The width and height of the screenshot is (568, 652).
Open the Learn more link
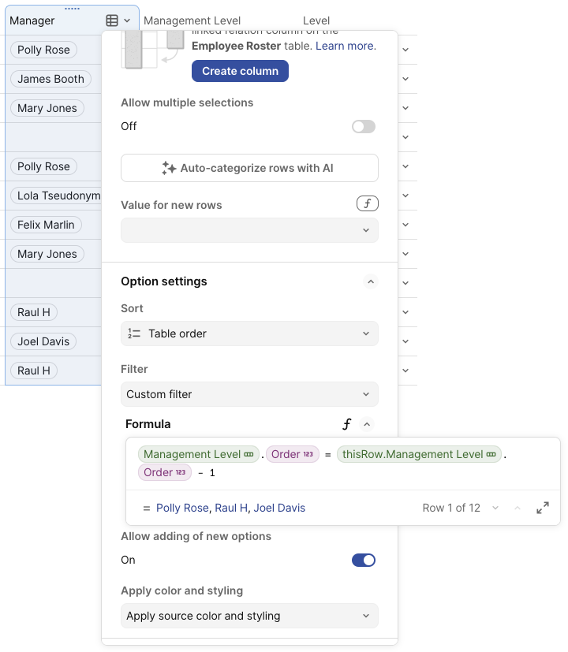coord(346,46)
